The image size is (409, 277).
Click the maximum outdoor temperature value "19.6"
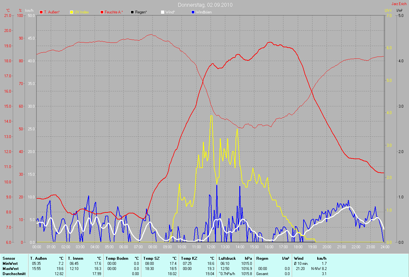(x=60, y=269)
